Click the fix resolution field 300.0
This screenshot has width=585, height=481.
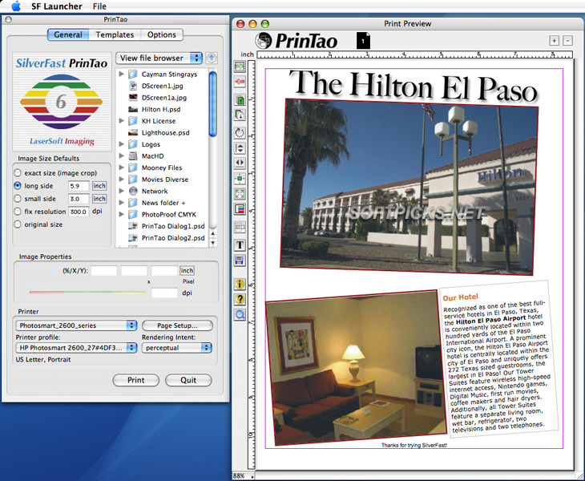(x=79, y=212)
